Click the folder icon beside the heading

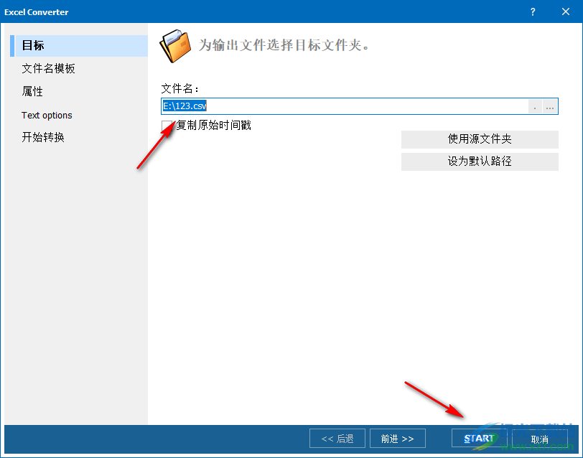(x=175, y=46)
